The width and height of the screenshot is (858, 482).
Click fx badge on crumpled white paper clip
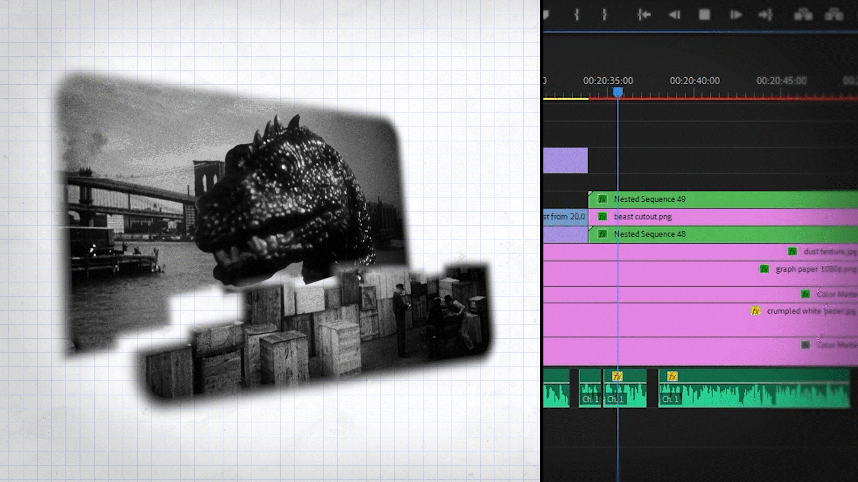coord(755,311)
